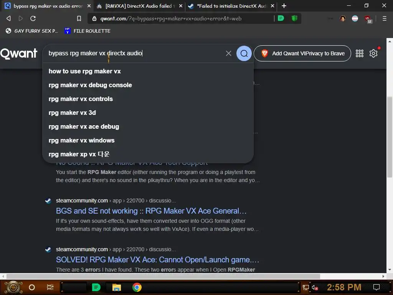Click the 2:58 PM clock
The image size is (393, 295).
(344, 287)
